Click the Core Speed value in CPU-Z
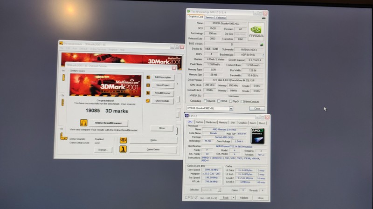The image size is (373, 209). pos(212,170)
